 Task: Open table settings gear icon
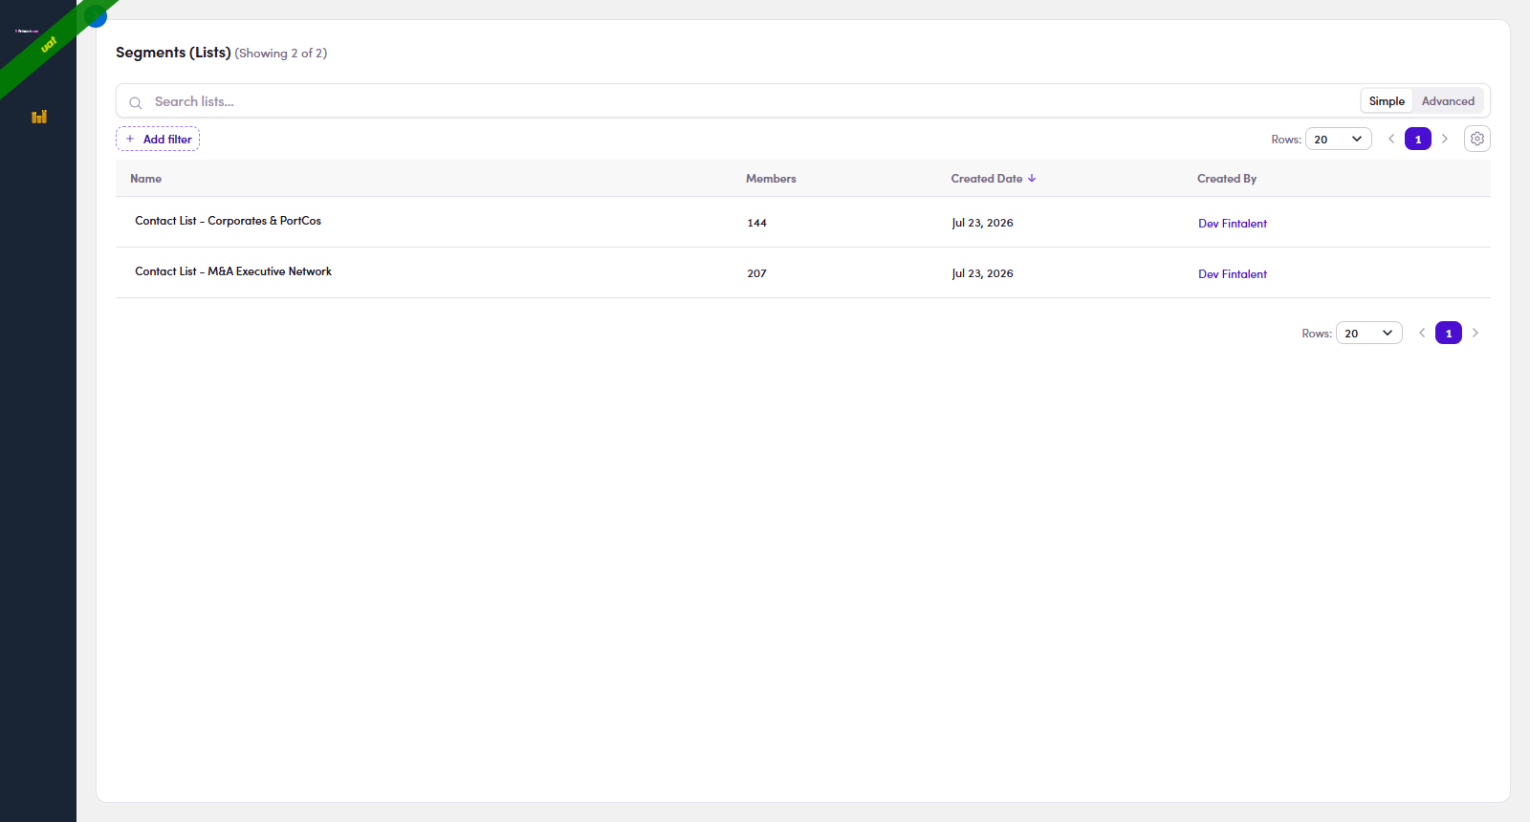tap(1477, 139)
